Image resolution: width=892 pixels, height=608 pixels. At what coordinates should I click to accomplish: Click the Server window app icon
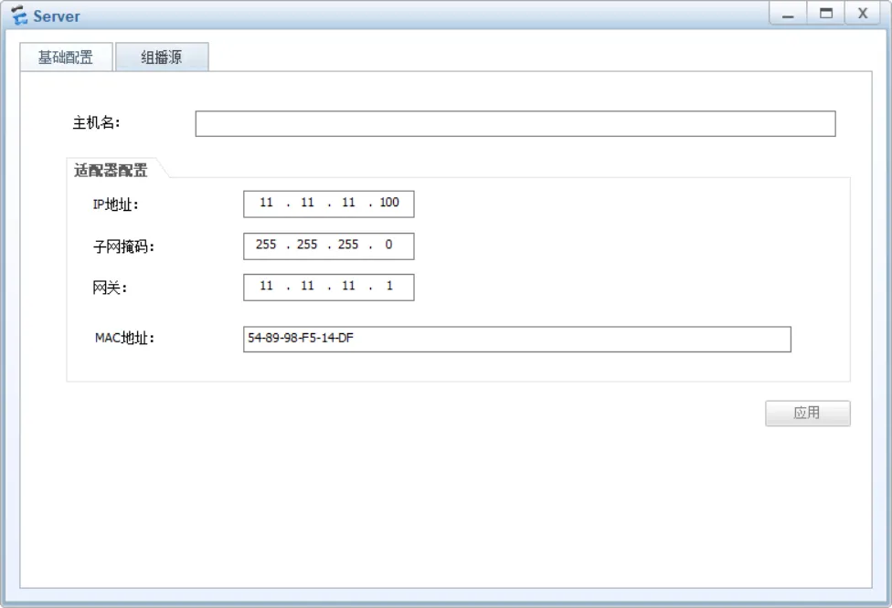point(19,15)
